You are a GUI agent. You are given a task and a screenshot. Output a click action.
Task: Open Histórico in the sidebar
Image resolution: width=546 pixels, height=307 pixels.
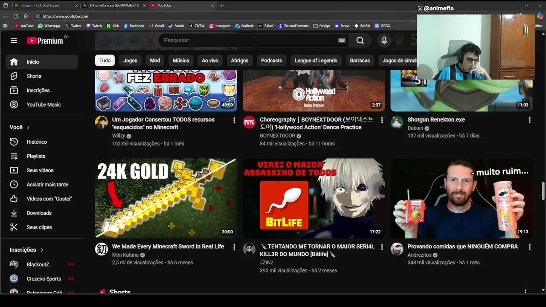tap(42, 142)
